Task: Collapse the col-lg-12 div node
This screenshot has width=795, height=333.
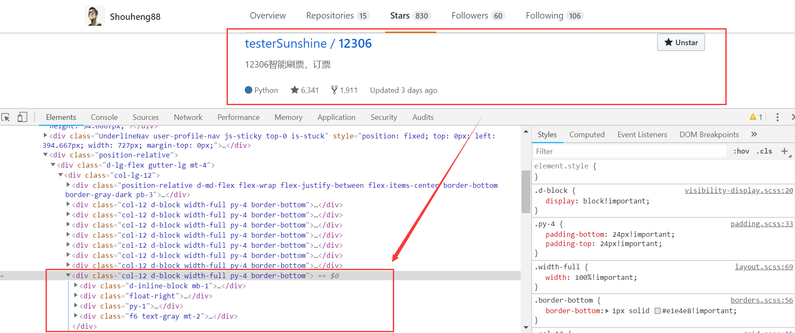Action: pyautogui.click(x=60, y=175)
